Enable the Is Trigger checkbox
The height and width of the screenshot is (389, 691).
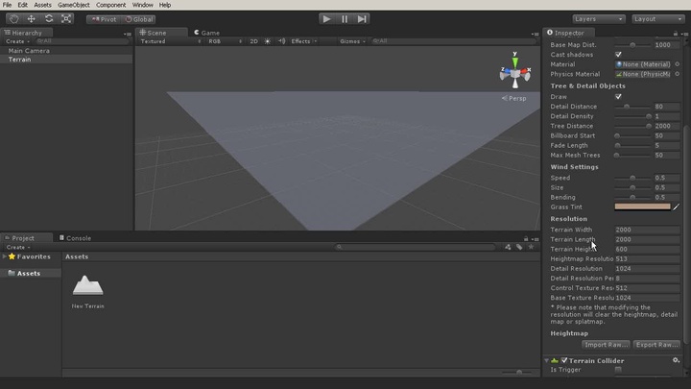point(618,370)
